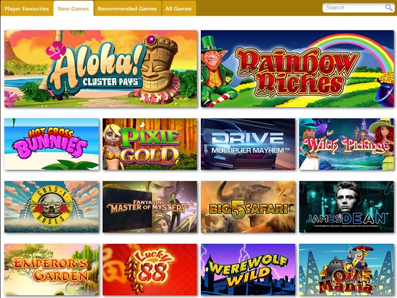Open the Emperor's Garden game tile
397x298 pixels.
(x=51, y=269)
